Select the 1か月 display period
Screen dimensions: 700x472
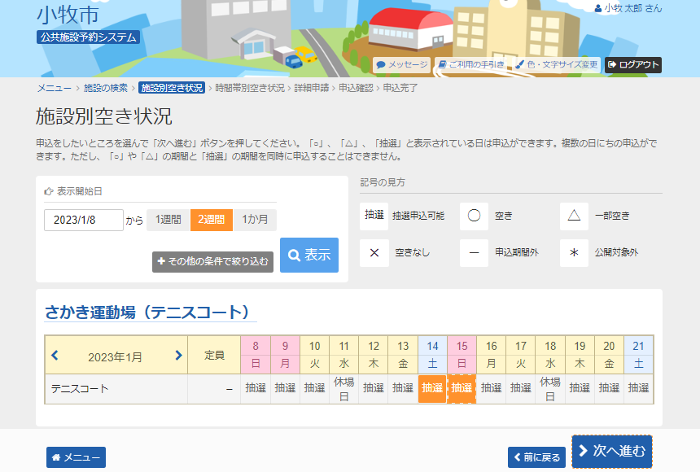(x=255, y=220)
